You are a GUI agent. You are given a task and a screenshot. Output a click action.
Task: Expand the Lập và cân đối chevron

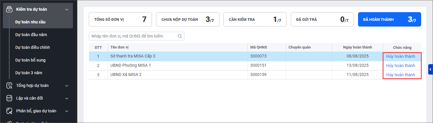click(67, 98)
